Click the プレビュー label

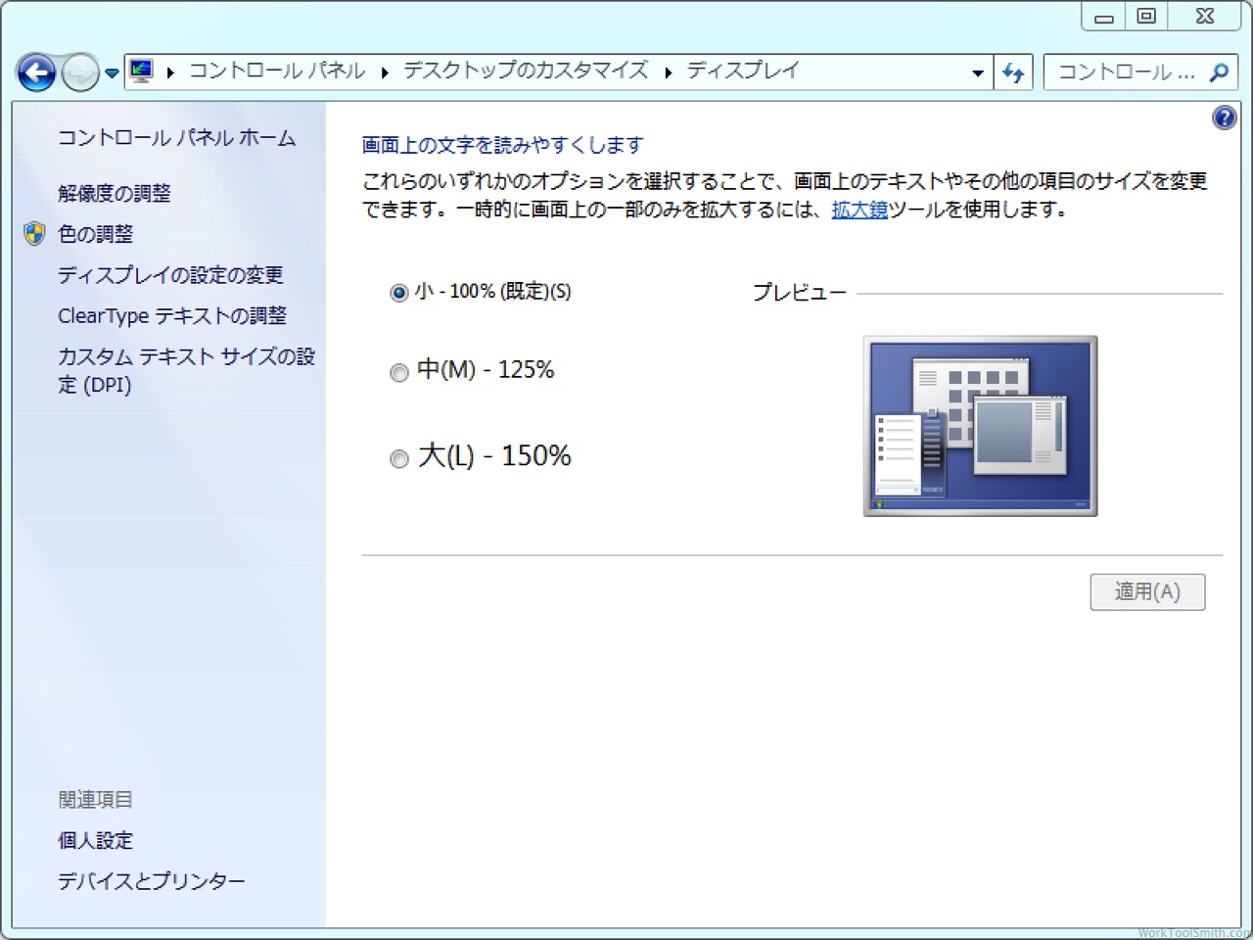[799, 293]
